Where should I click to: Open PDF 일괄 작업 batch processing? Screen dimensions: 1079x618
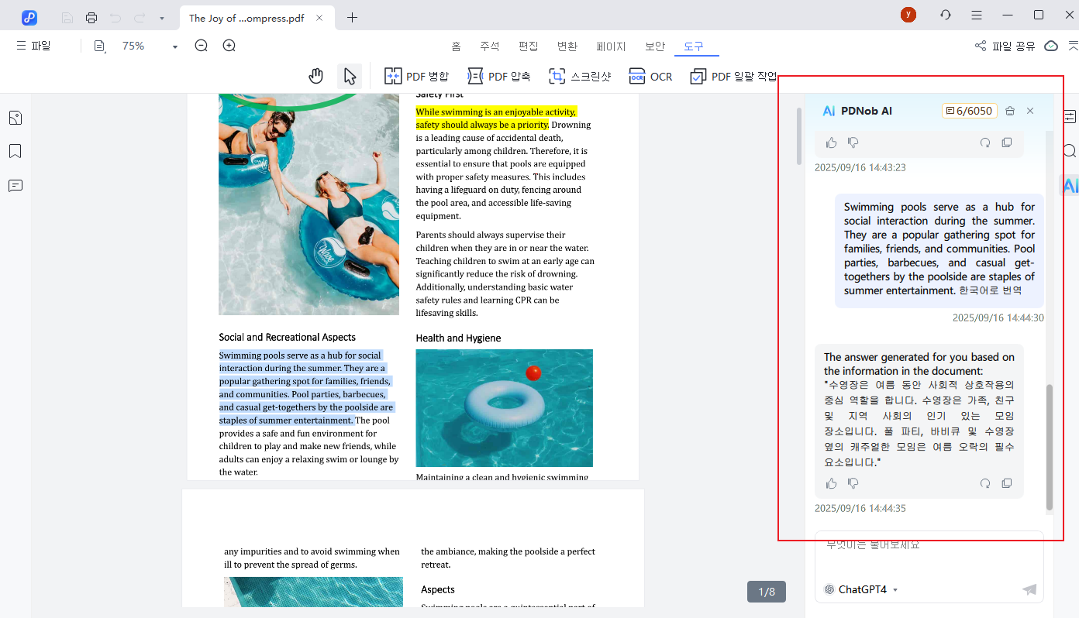[734, 76]
